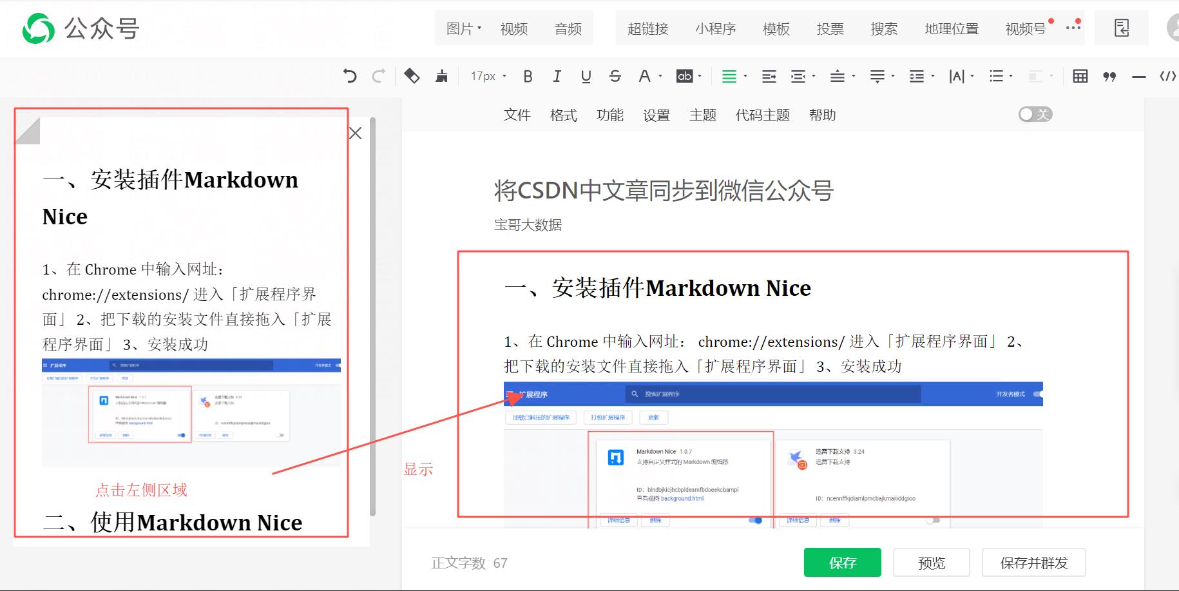Click the document icon at top right

[x=1122, y=28]
